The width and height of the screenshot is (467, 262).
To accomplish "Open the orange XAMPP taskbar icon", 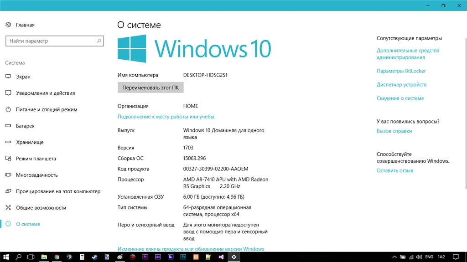I will (x=196, y=257).
